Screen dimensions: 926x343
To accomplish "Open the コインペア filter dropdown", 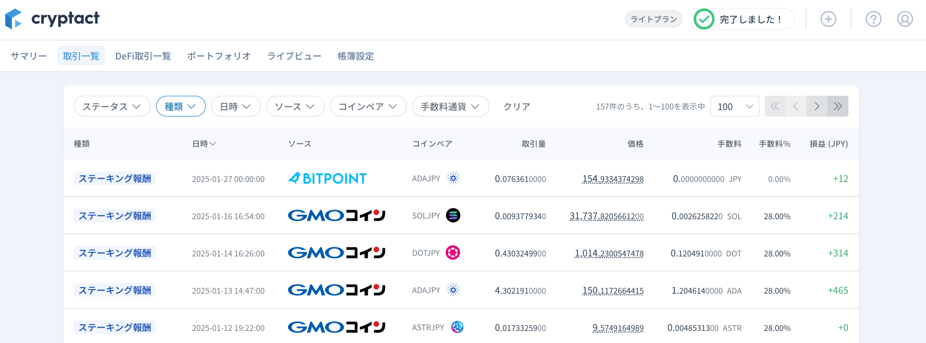I will [368, 106].
